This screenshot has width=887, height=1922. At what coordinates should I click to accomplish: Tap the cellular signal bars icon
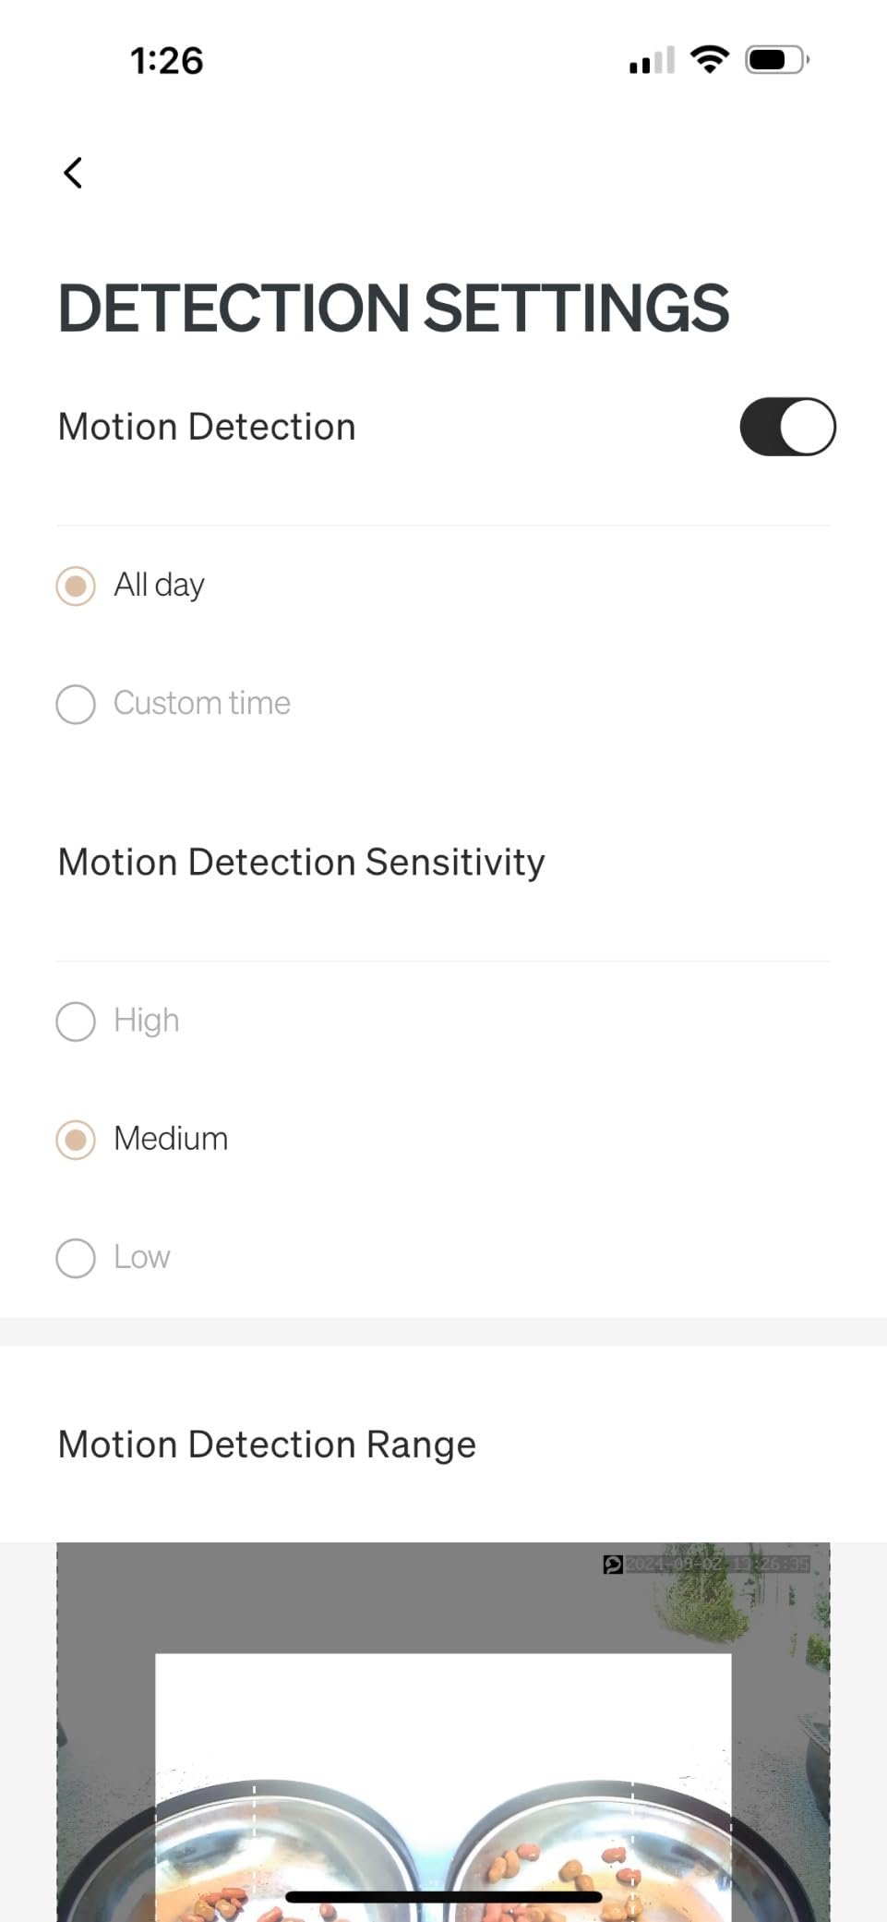click(652, 61)
